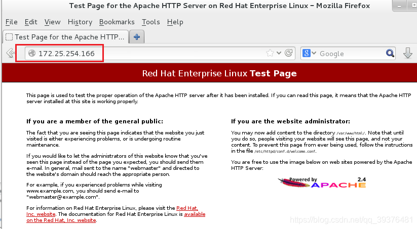The width and height of the screenshot is (417, 229).
Task: Open the Help menu
Action: point(175,22)
